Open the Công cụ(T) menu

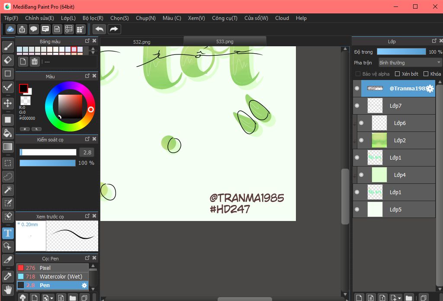pos(225,18)
